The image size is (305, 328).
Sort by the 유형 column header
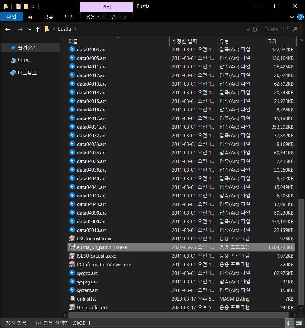(241, 41)
